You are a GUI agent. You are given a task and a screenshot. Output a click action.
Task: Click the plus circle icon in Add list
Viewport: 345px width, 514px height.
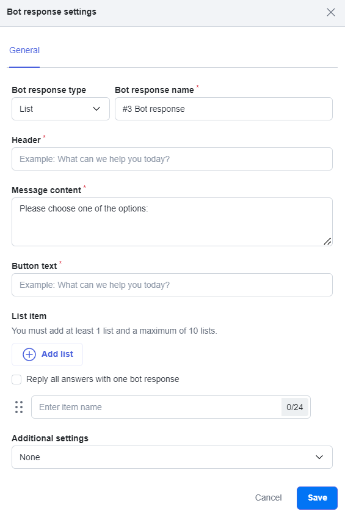29,354
